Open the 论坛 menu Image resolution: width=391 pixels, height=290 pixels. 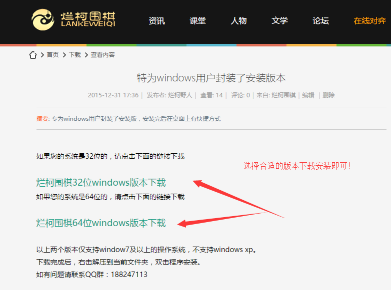pyautogui.click(x=320, y=20)
